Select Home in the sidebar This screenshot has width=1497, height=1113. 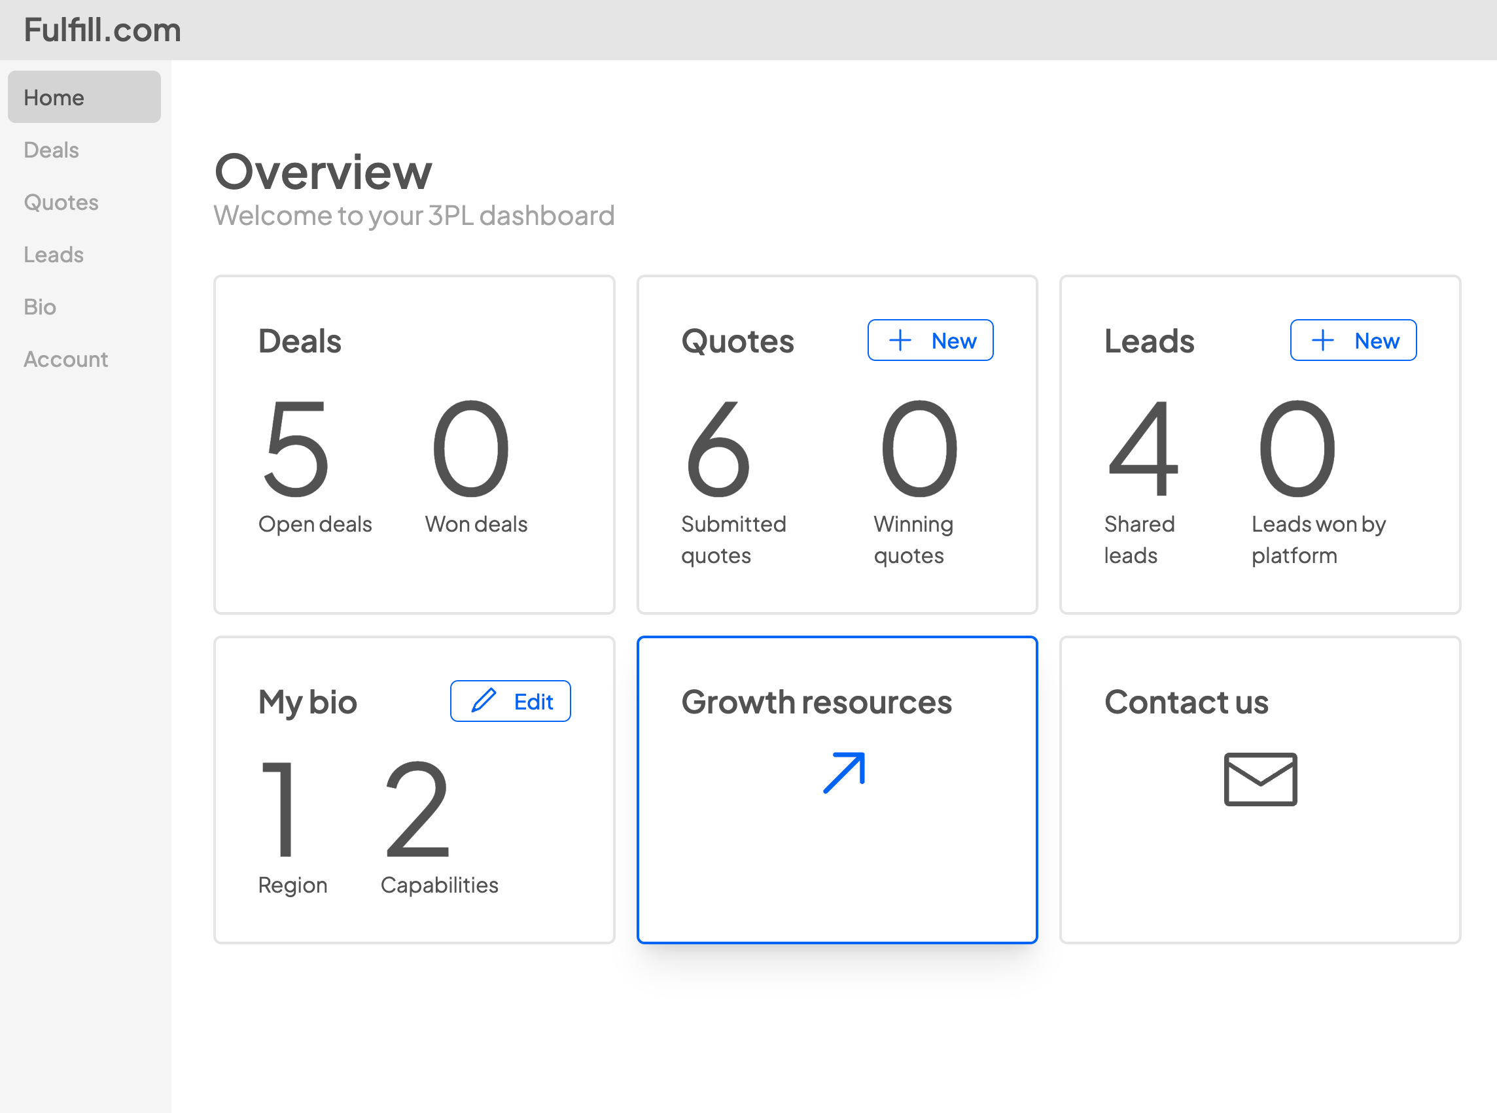pos(84,97)
